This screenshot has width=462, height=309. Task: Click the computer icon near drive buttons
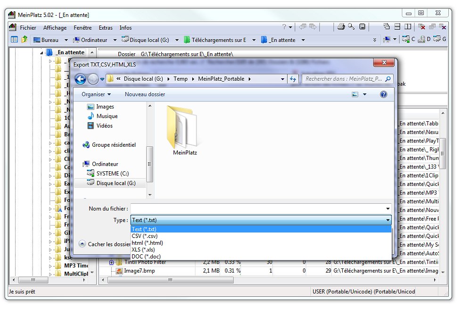click(x=387, y=39)
